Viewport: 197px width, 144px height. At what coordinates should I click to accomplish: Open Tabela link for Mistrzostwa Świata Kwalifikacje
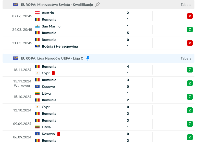click(186, 5)
